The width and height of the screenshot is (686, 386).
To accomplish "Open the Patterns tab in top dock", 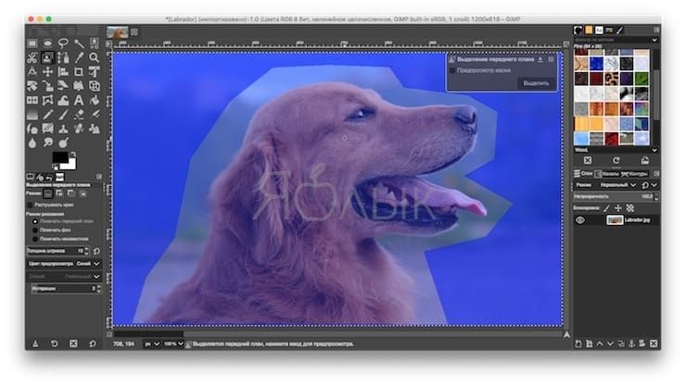I will pyautogui.click(x=589, y=31).
